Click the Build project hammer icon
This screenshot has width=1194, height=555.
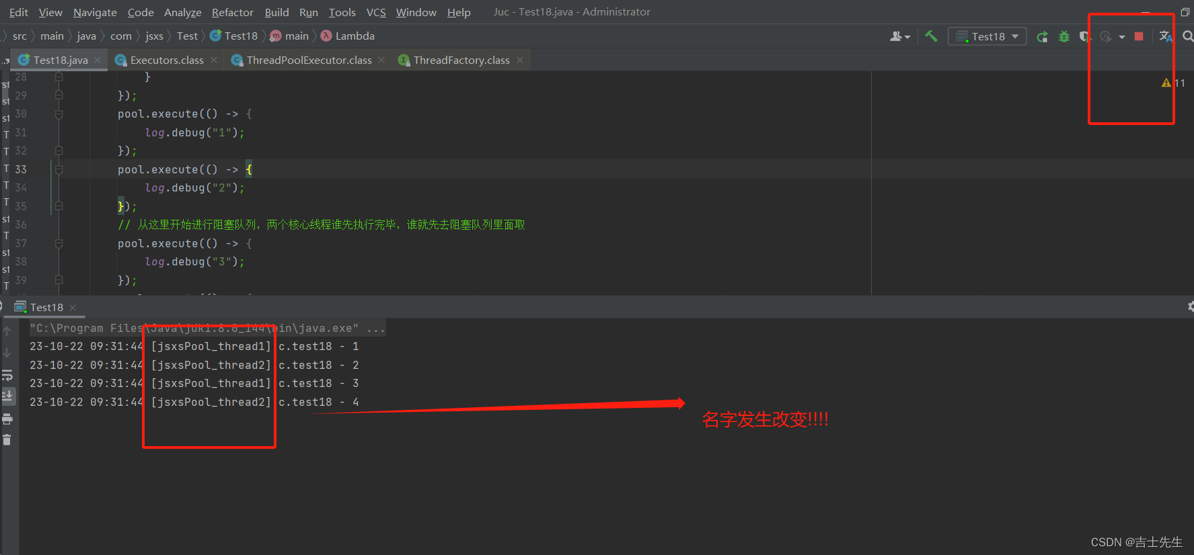(x=931, y=36)
